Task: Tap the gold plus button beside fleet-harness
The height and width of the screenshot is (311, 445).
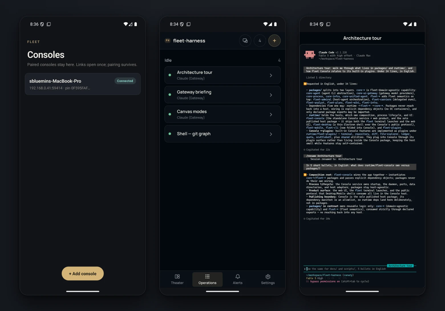Action: tap(274, 40)
